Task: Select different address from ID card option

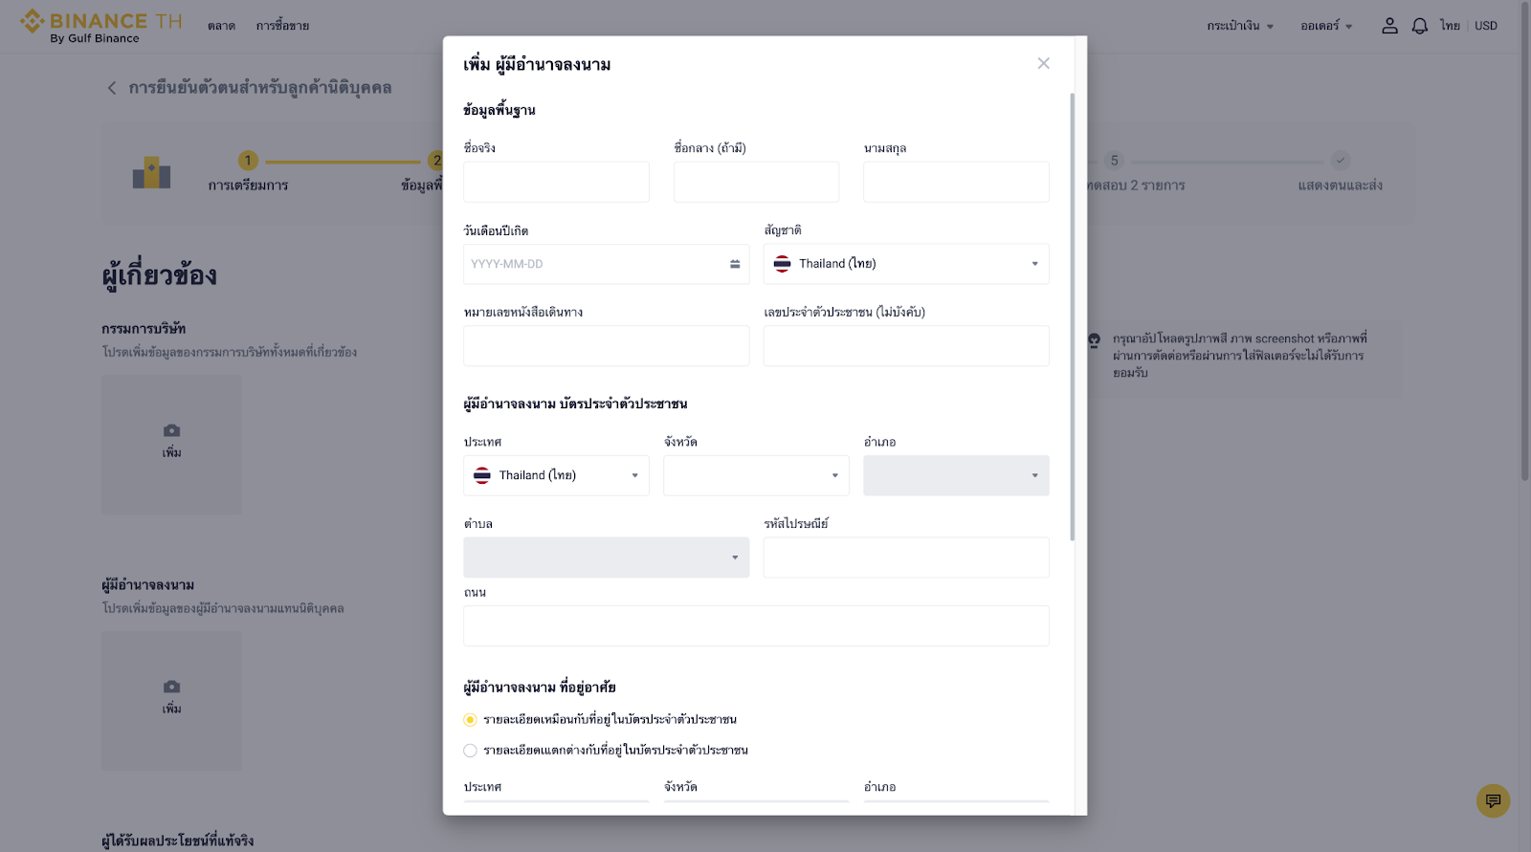Action: [x=470, y=751]
